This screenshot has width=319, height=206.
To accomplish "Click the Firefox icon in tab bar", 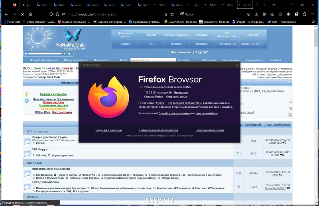I will [15, 5].
